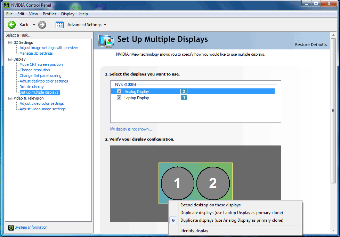Open the Back history dropdown arrow

coord(34,25)
